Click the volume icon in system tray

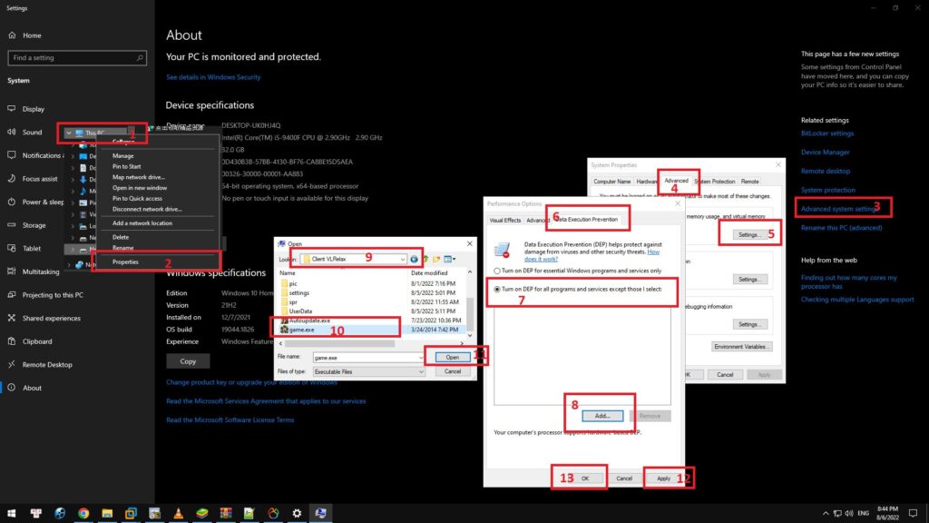pyautogui.click(x=849, y=514)
